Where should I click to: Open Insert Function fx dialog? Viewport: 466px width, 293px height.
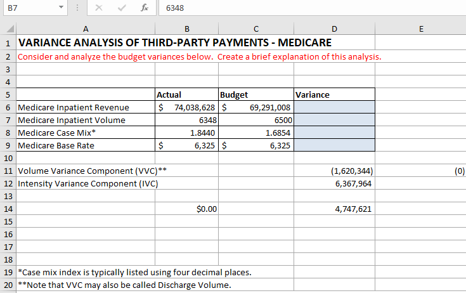pos(145,8)
